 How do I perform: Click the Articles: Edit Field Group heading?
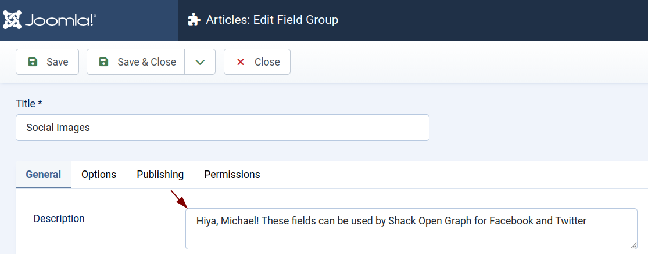pos(272,20)
